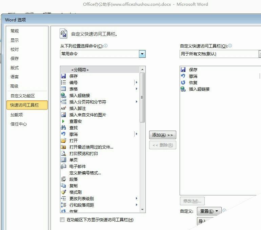Image resolution: width=261 pixels, height=230 pixels.
Task: Open the 常规 options category
Action: tap(15, 31)
